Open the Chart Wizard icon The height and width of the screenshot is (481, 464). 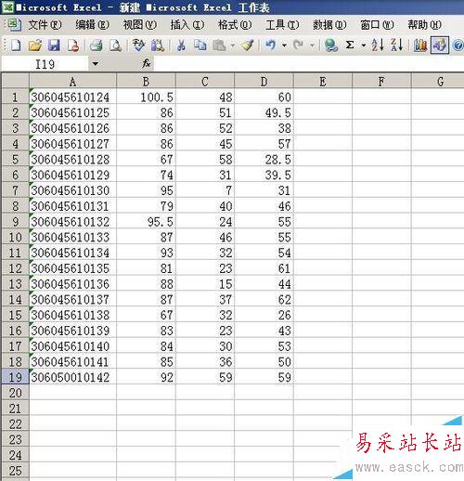tap(419, 45)
